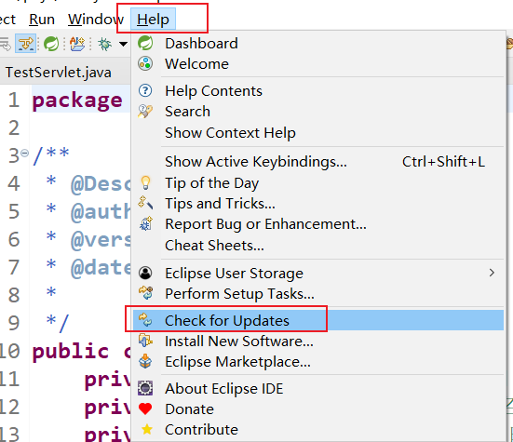This screenshot has width=513, height=442.
Task: Open Tips and Tricks...
Action: [220, 204]
